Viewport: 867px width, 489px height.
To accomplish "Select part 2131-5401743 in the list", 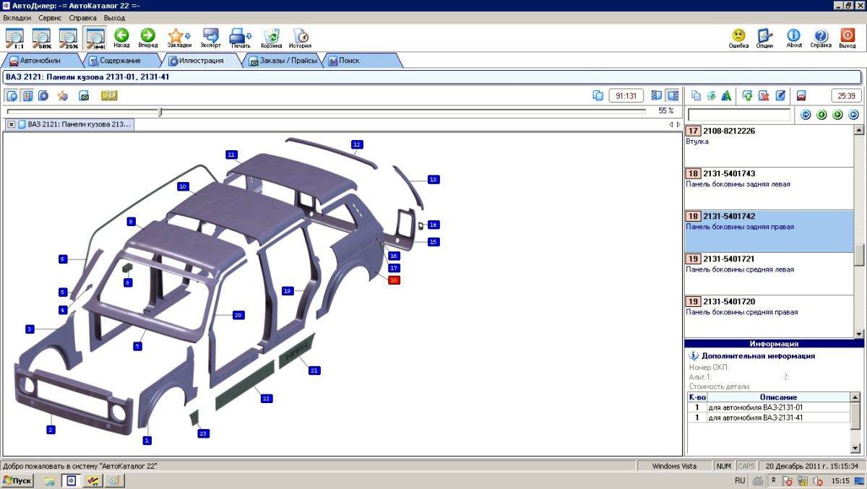I will point(769,188).
